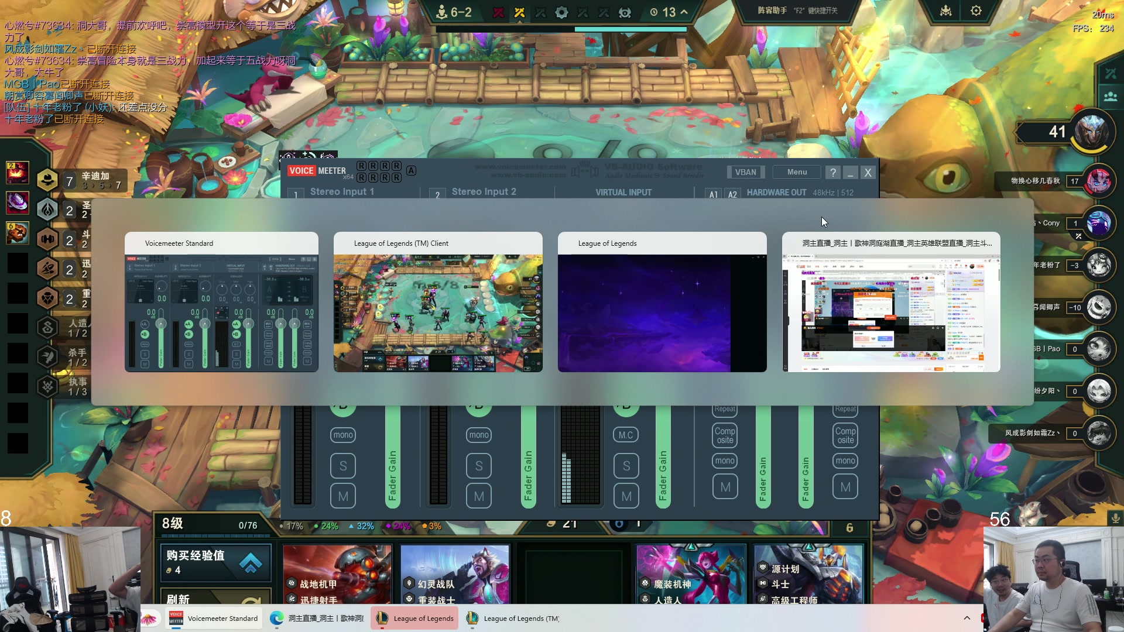Click the purple orb item in left column
The image size is (1124, 632).
18,202
